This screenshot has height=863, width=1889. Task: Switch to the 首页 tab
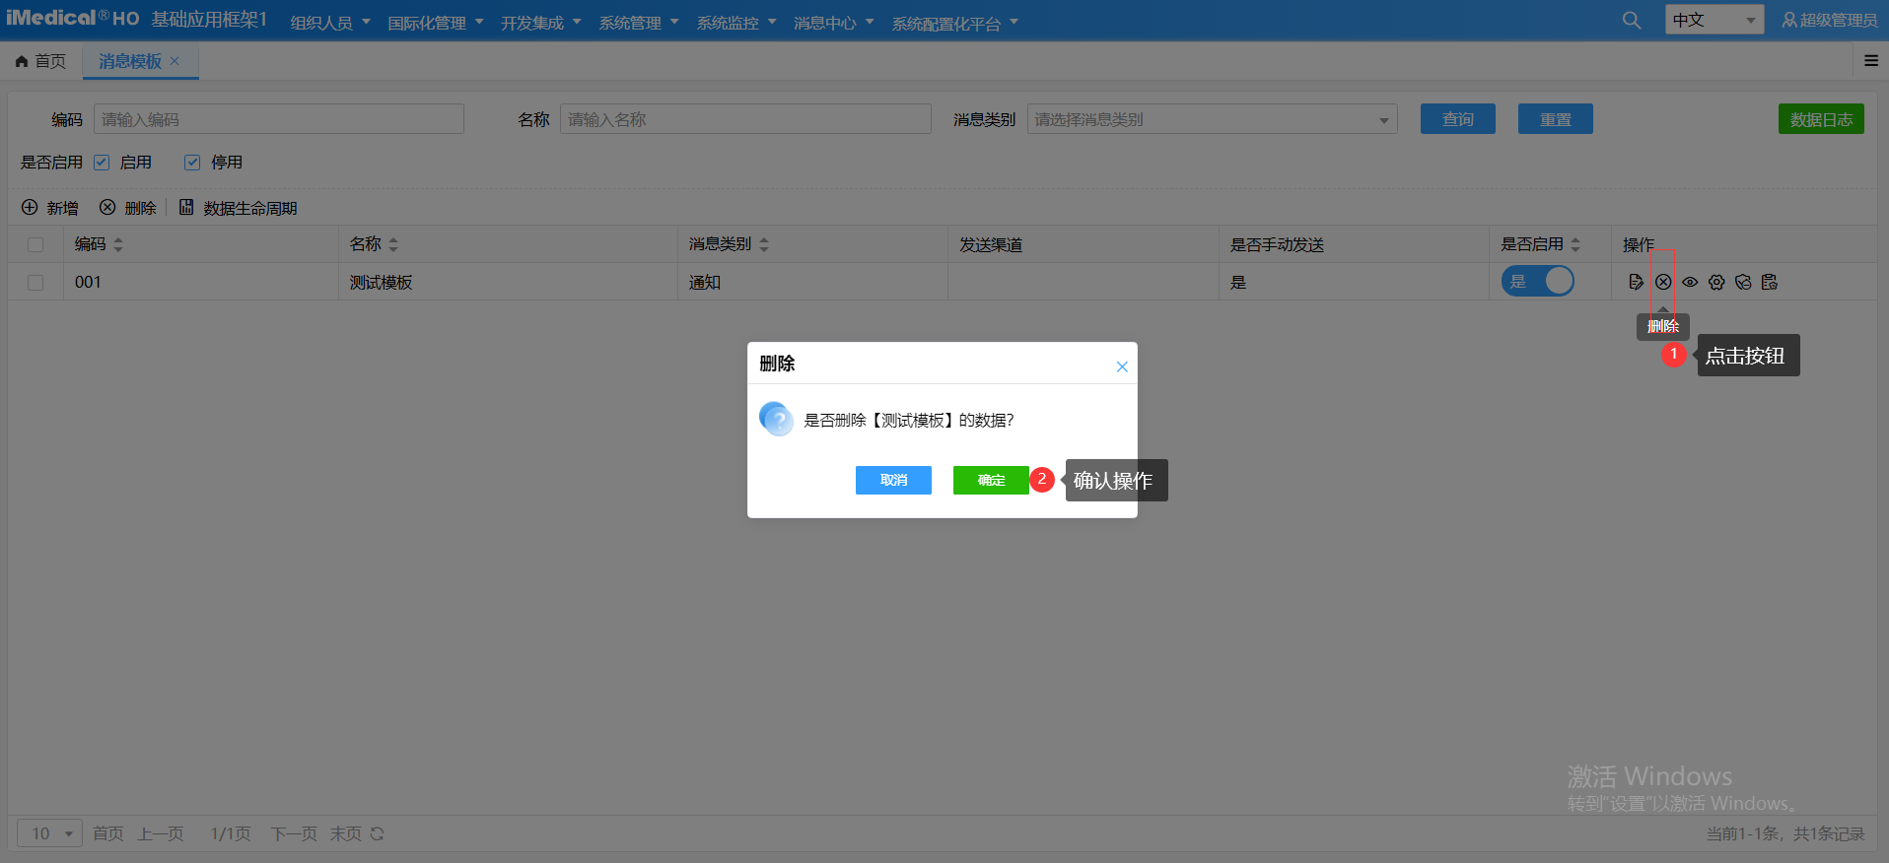point(41,61)
